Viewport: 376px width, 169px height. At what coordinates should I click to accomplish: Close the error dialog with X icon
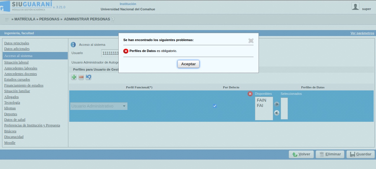[251, 41]
